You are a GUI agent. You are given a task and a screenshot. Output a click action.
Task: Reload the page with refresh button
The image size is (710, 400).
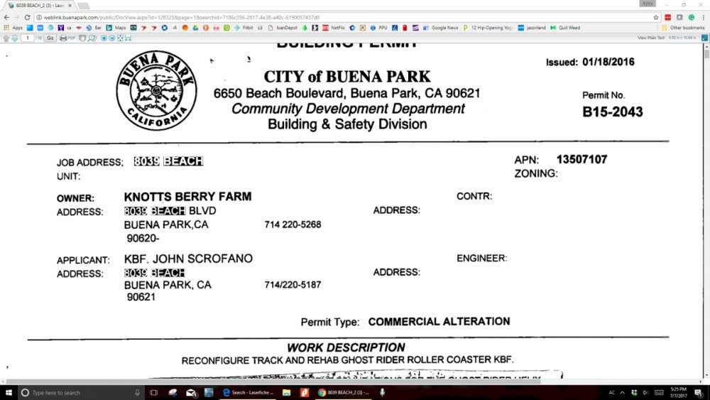[x=27, y=17]
